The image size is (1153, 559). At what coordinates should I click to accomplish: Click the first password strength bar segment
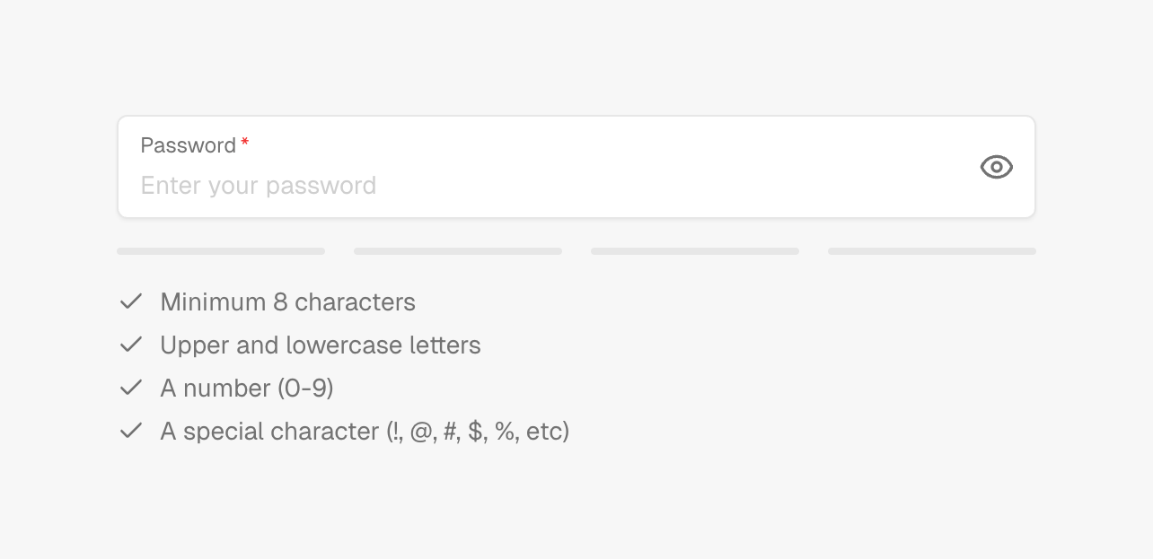point(221,251)
